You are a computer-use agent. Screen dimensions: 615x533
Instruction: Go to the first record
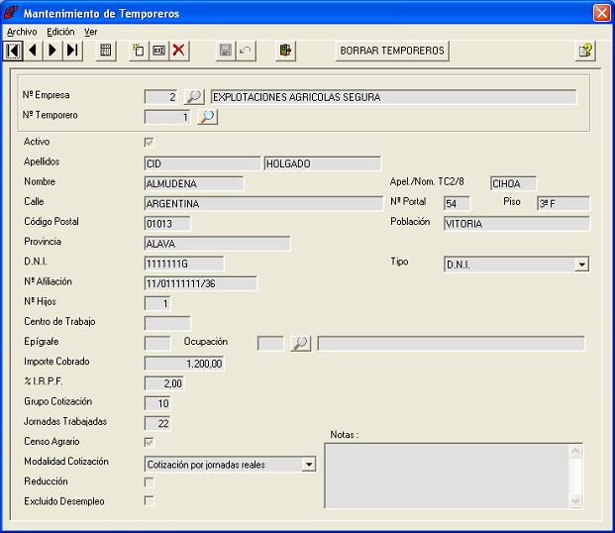coord(13,51)
